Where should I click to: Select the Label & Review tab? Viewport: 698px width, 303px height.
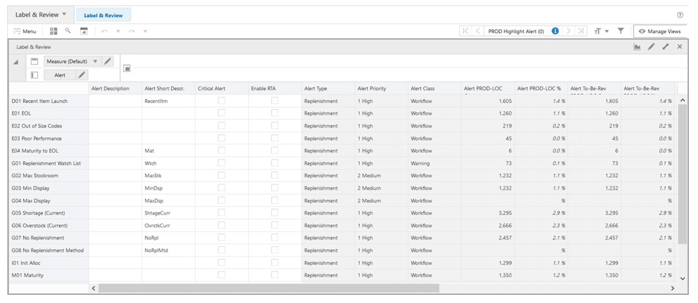pyautogui.click(x=103, y=15)
